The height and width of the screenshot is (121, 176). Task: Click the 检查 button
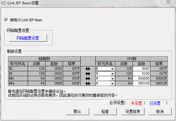pyautogui.click(x=105, y=111)
